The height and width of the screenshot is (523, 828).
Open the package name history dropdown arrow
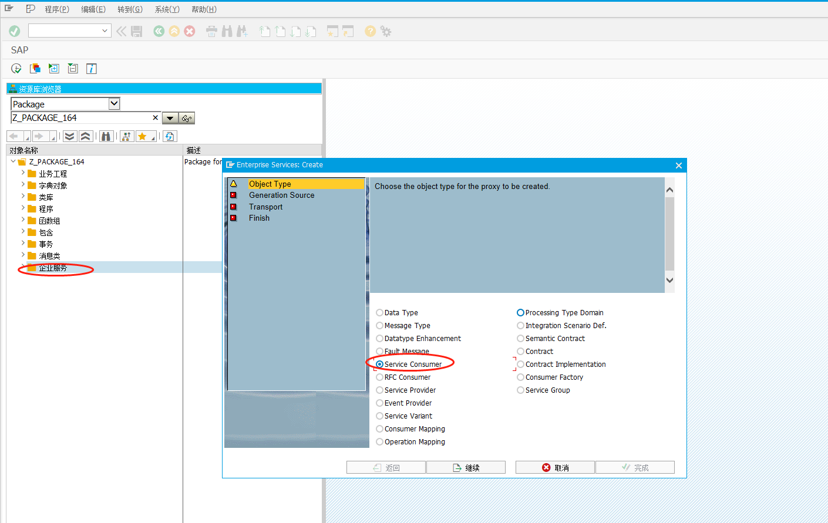coord(170,118)
